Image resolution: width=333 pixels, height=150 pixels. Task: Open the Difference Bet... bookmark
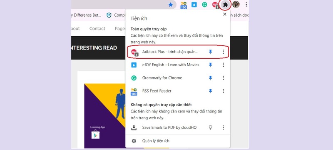click(x=87, y=15)
